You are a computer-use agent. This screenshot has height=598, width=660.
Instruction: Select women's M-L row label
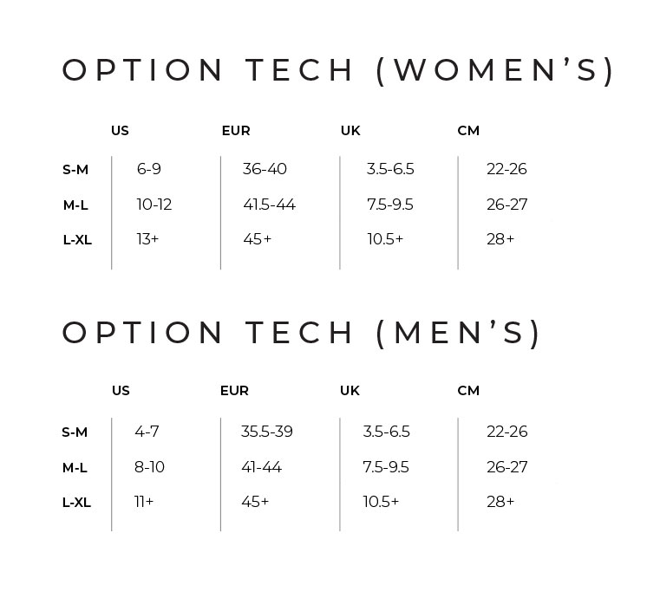pyautogui.click(x=75, y=205)
